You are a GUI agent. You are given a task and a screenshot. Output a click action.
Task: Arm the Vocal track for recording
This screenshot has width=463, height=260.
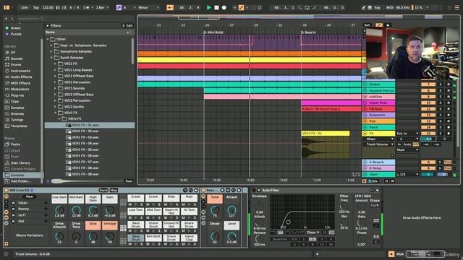pos(449,127)
